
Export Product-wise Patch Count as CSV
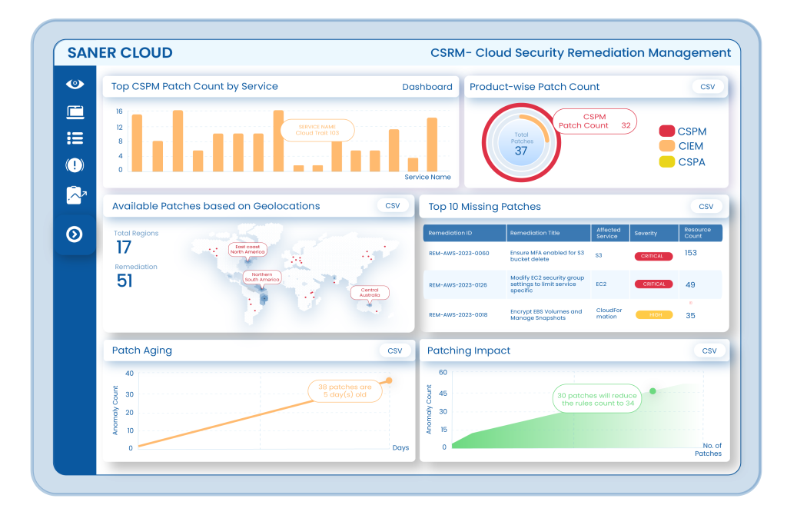pyautogui.click(x=708, y=87)
